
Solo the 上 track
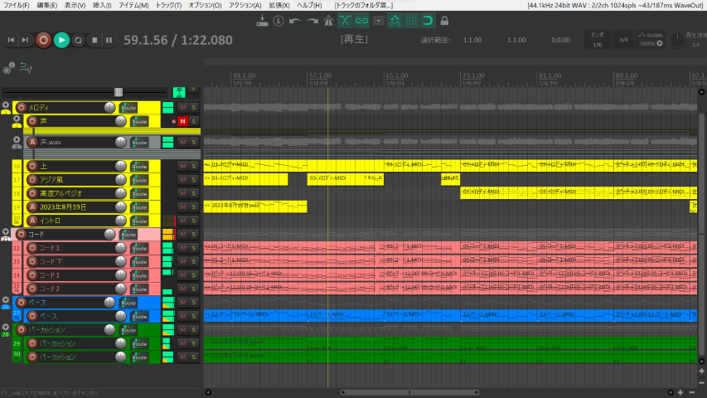[194, 166]
